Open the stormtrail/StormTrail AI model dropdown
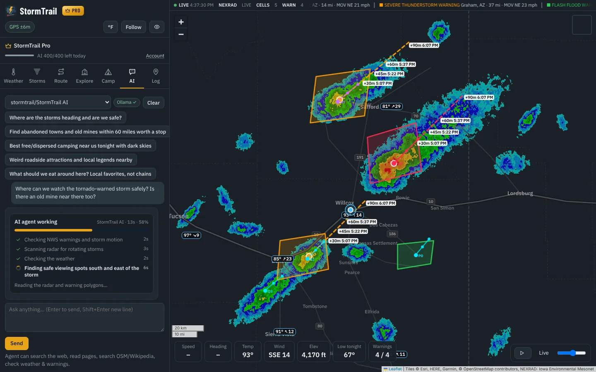 pyautogui.click(x=58, y=102)
